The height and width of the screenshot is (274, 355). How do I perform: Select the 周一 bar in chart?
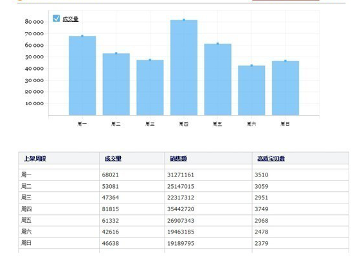[82, 76]
